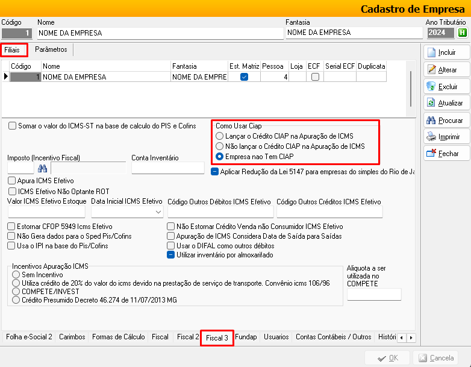Click the Pessoa column header
Screen dimensions: 471x367
click(x=273, y=66)
